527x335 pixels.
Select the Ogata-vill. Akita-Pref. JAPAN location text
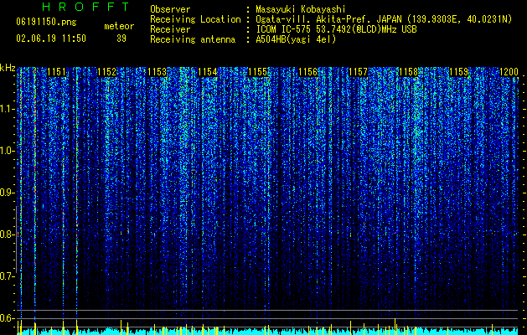pos(384,19)
